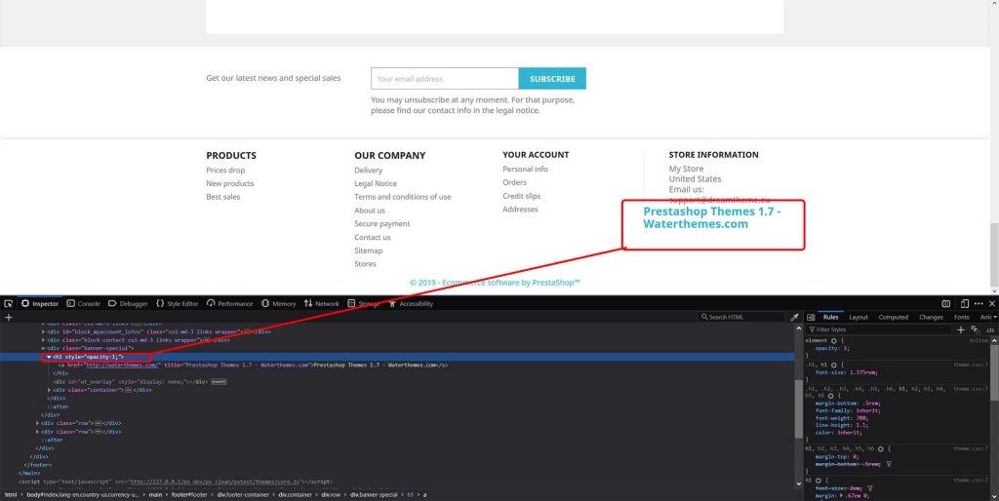Click the rules pane scroll-up arrow

tap(994, 340)
